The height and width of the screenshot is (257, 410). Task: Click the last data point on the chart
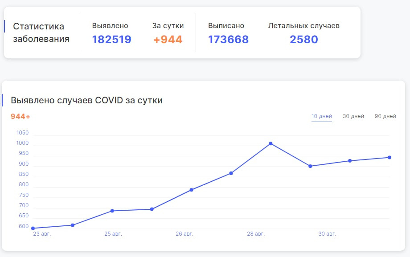click(389, 157)
